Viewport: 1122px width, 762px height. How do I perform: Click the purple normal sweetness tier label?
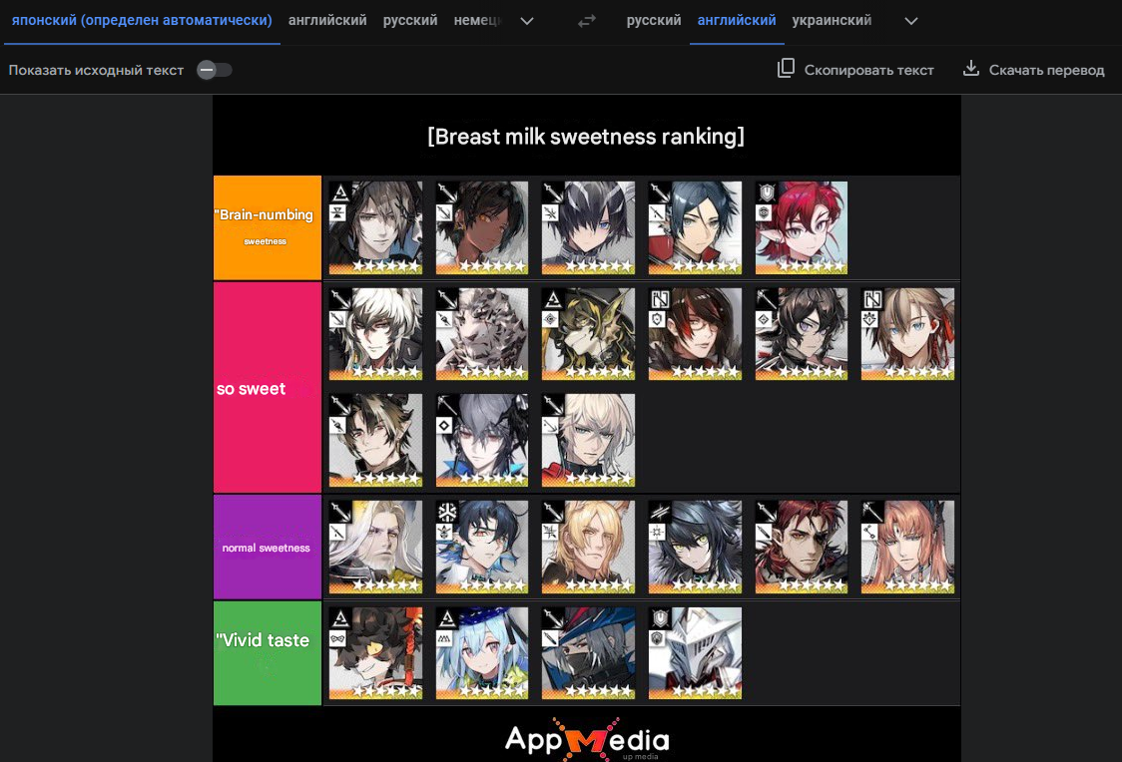267,547
